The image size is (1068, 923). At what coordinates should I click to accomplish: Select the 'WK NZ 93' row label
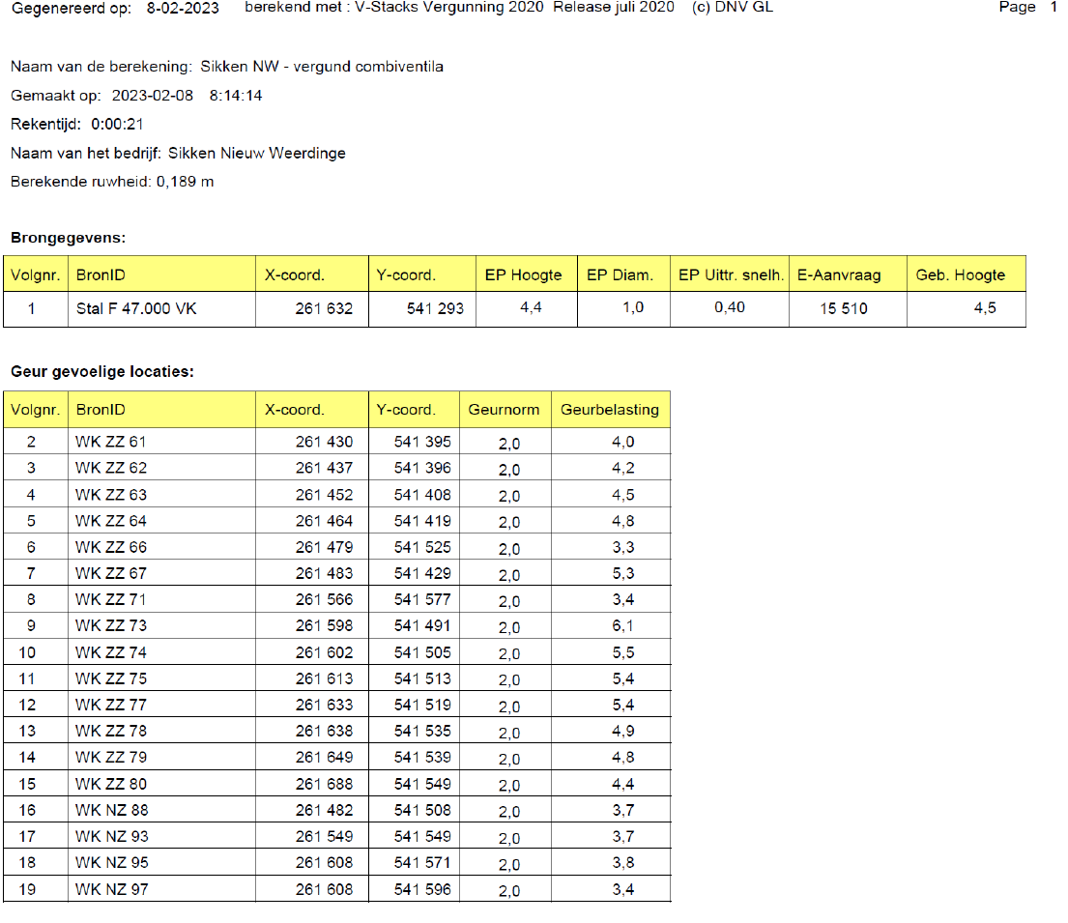[112, 836]
